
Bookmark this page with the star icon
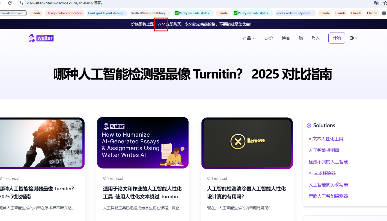[385, 3]
